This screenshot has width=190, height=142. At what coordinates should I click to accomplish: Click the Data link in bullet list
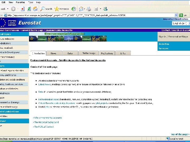pos(40,92)
